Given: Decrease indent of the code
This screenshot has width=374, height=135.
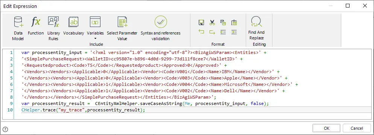Looking at the screenshot, I should pyautogui.click(x=223, y=32).
